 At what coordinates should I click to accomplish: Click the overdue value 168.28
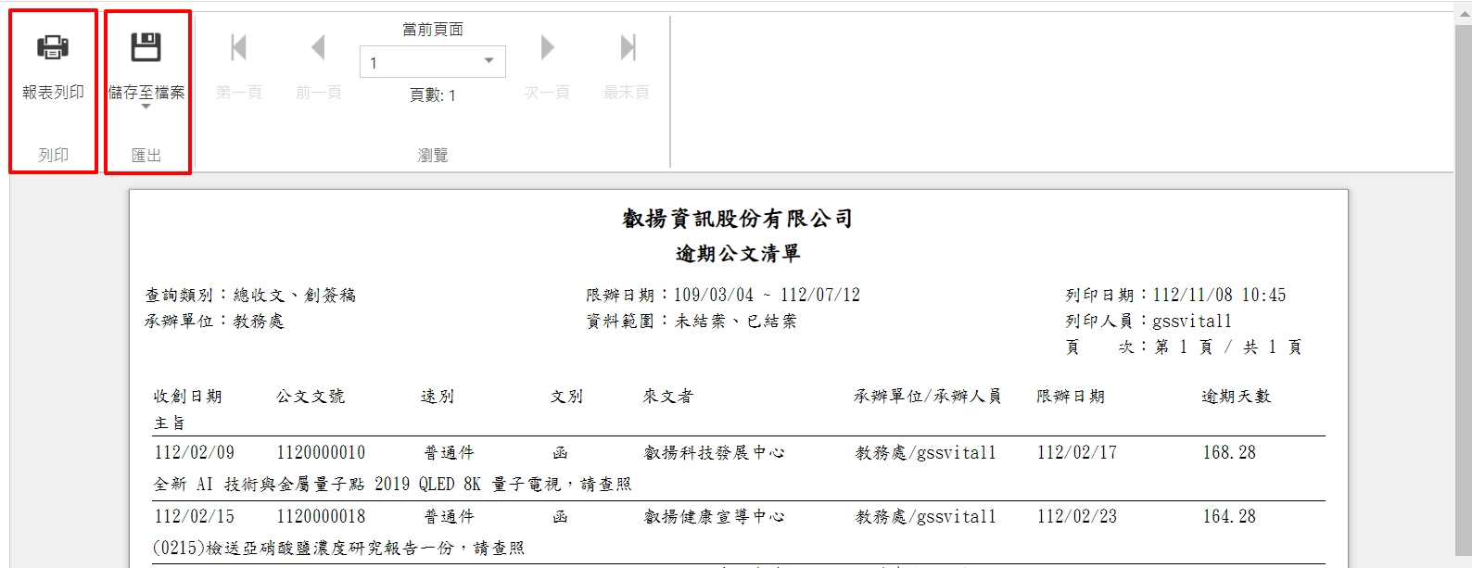[x=1229, y=452]
